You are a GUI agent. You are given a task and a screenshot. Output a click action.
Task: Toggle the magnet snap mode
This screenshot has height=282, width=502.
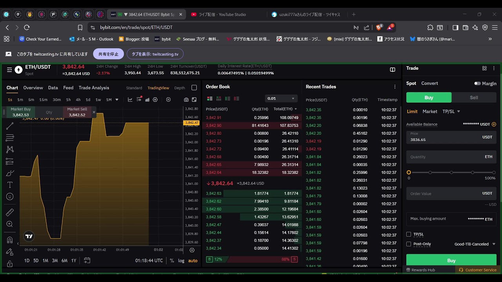click(x=10, y=240)
